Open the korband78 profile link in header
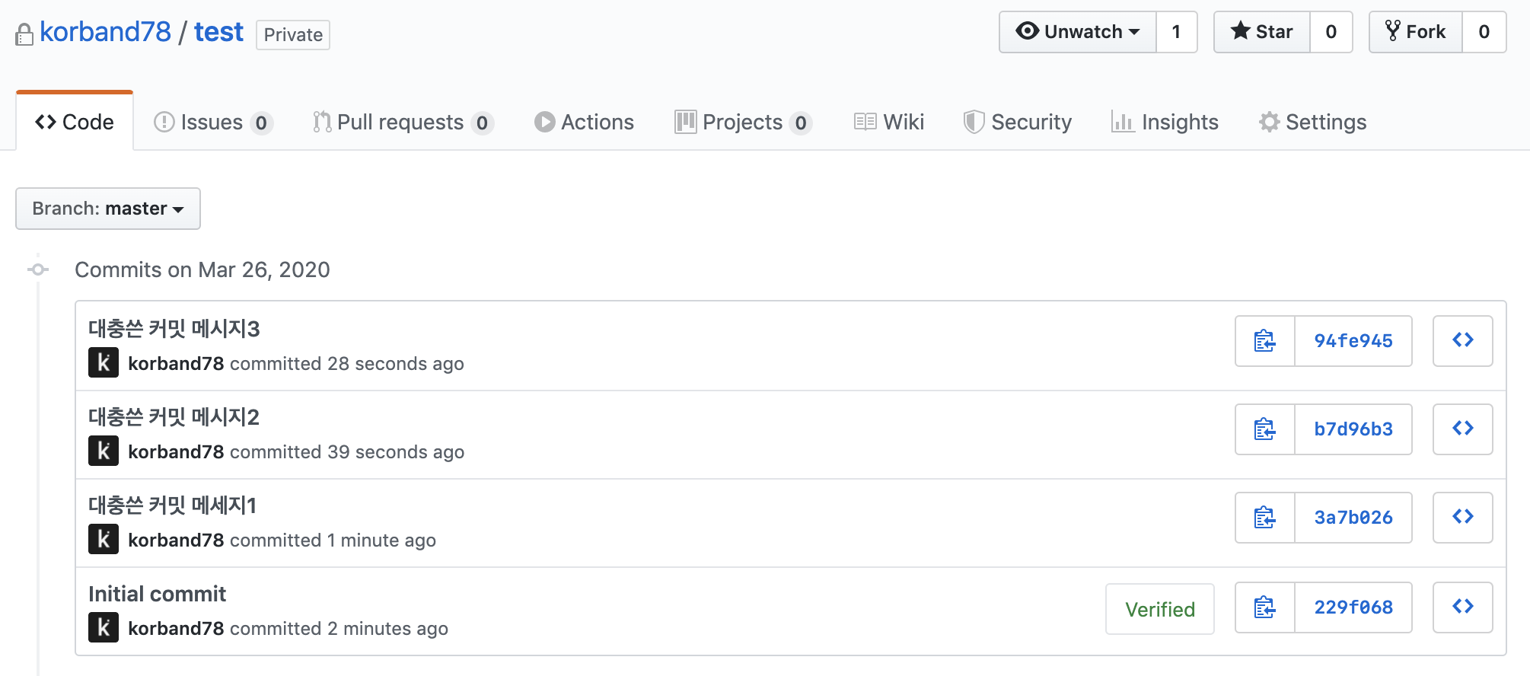The height and width of the screenshot is (676, 1530). tap(105, 32)
